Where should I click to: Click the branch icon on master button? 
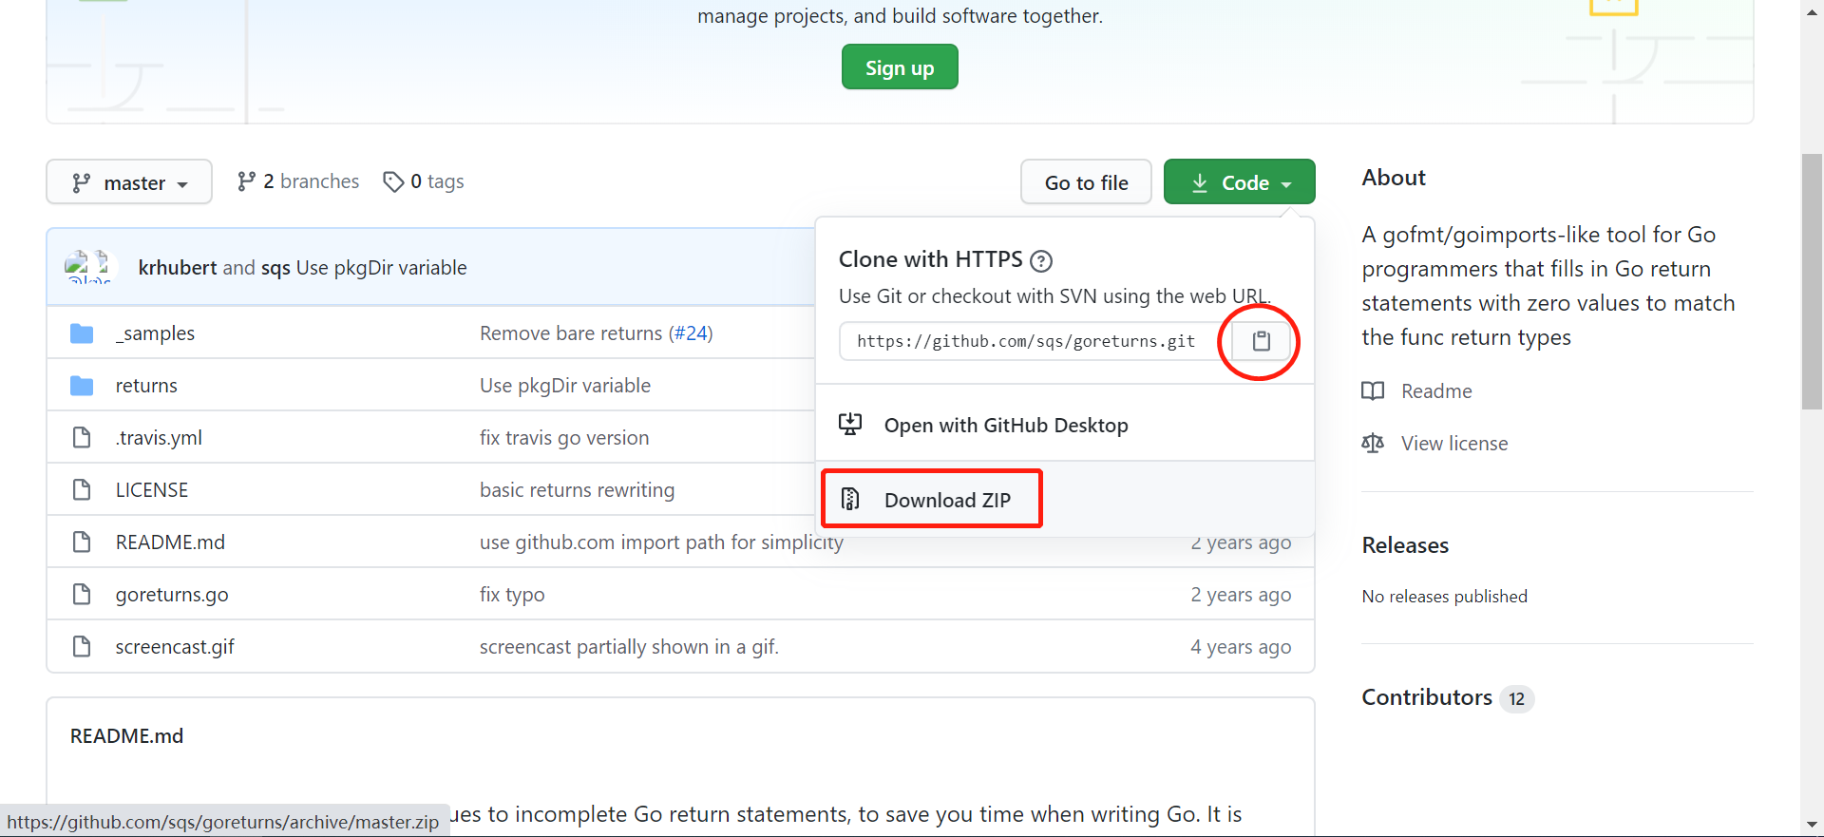pos(82,182)
